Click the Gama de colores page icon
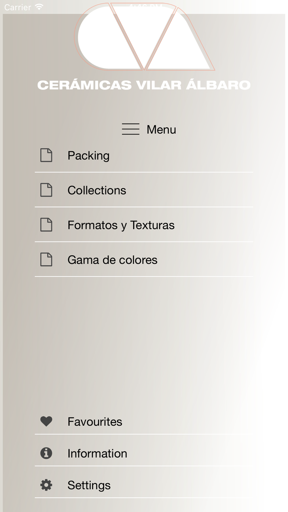Viewport: 288px width, 512px height. point(46,259)
